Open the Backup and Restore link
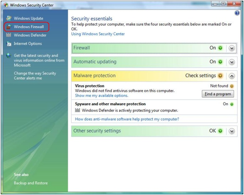 31,183
